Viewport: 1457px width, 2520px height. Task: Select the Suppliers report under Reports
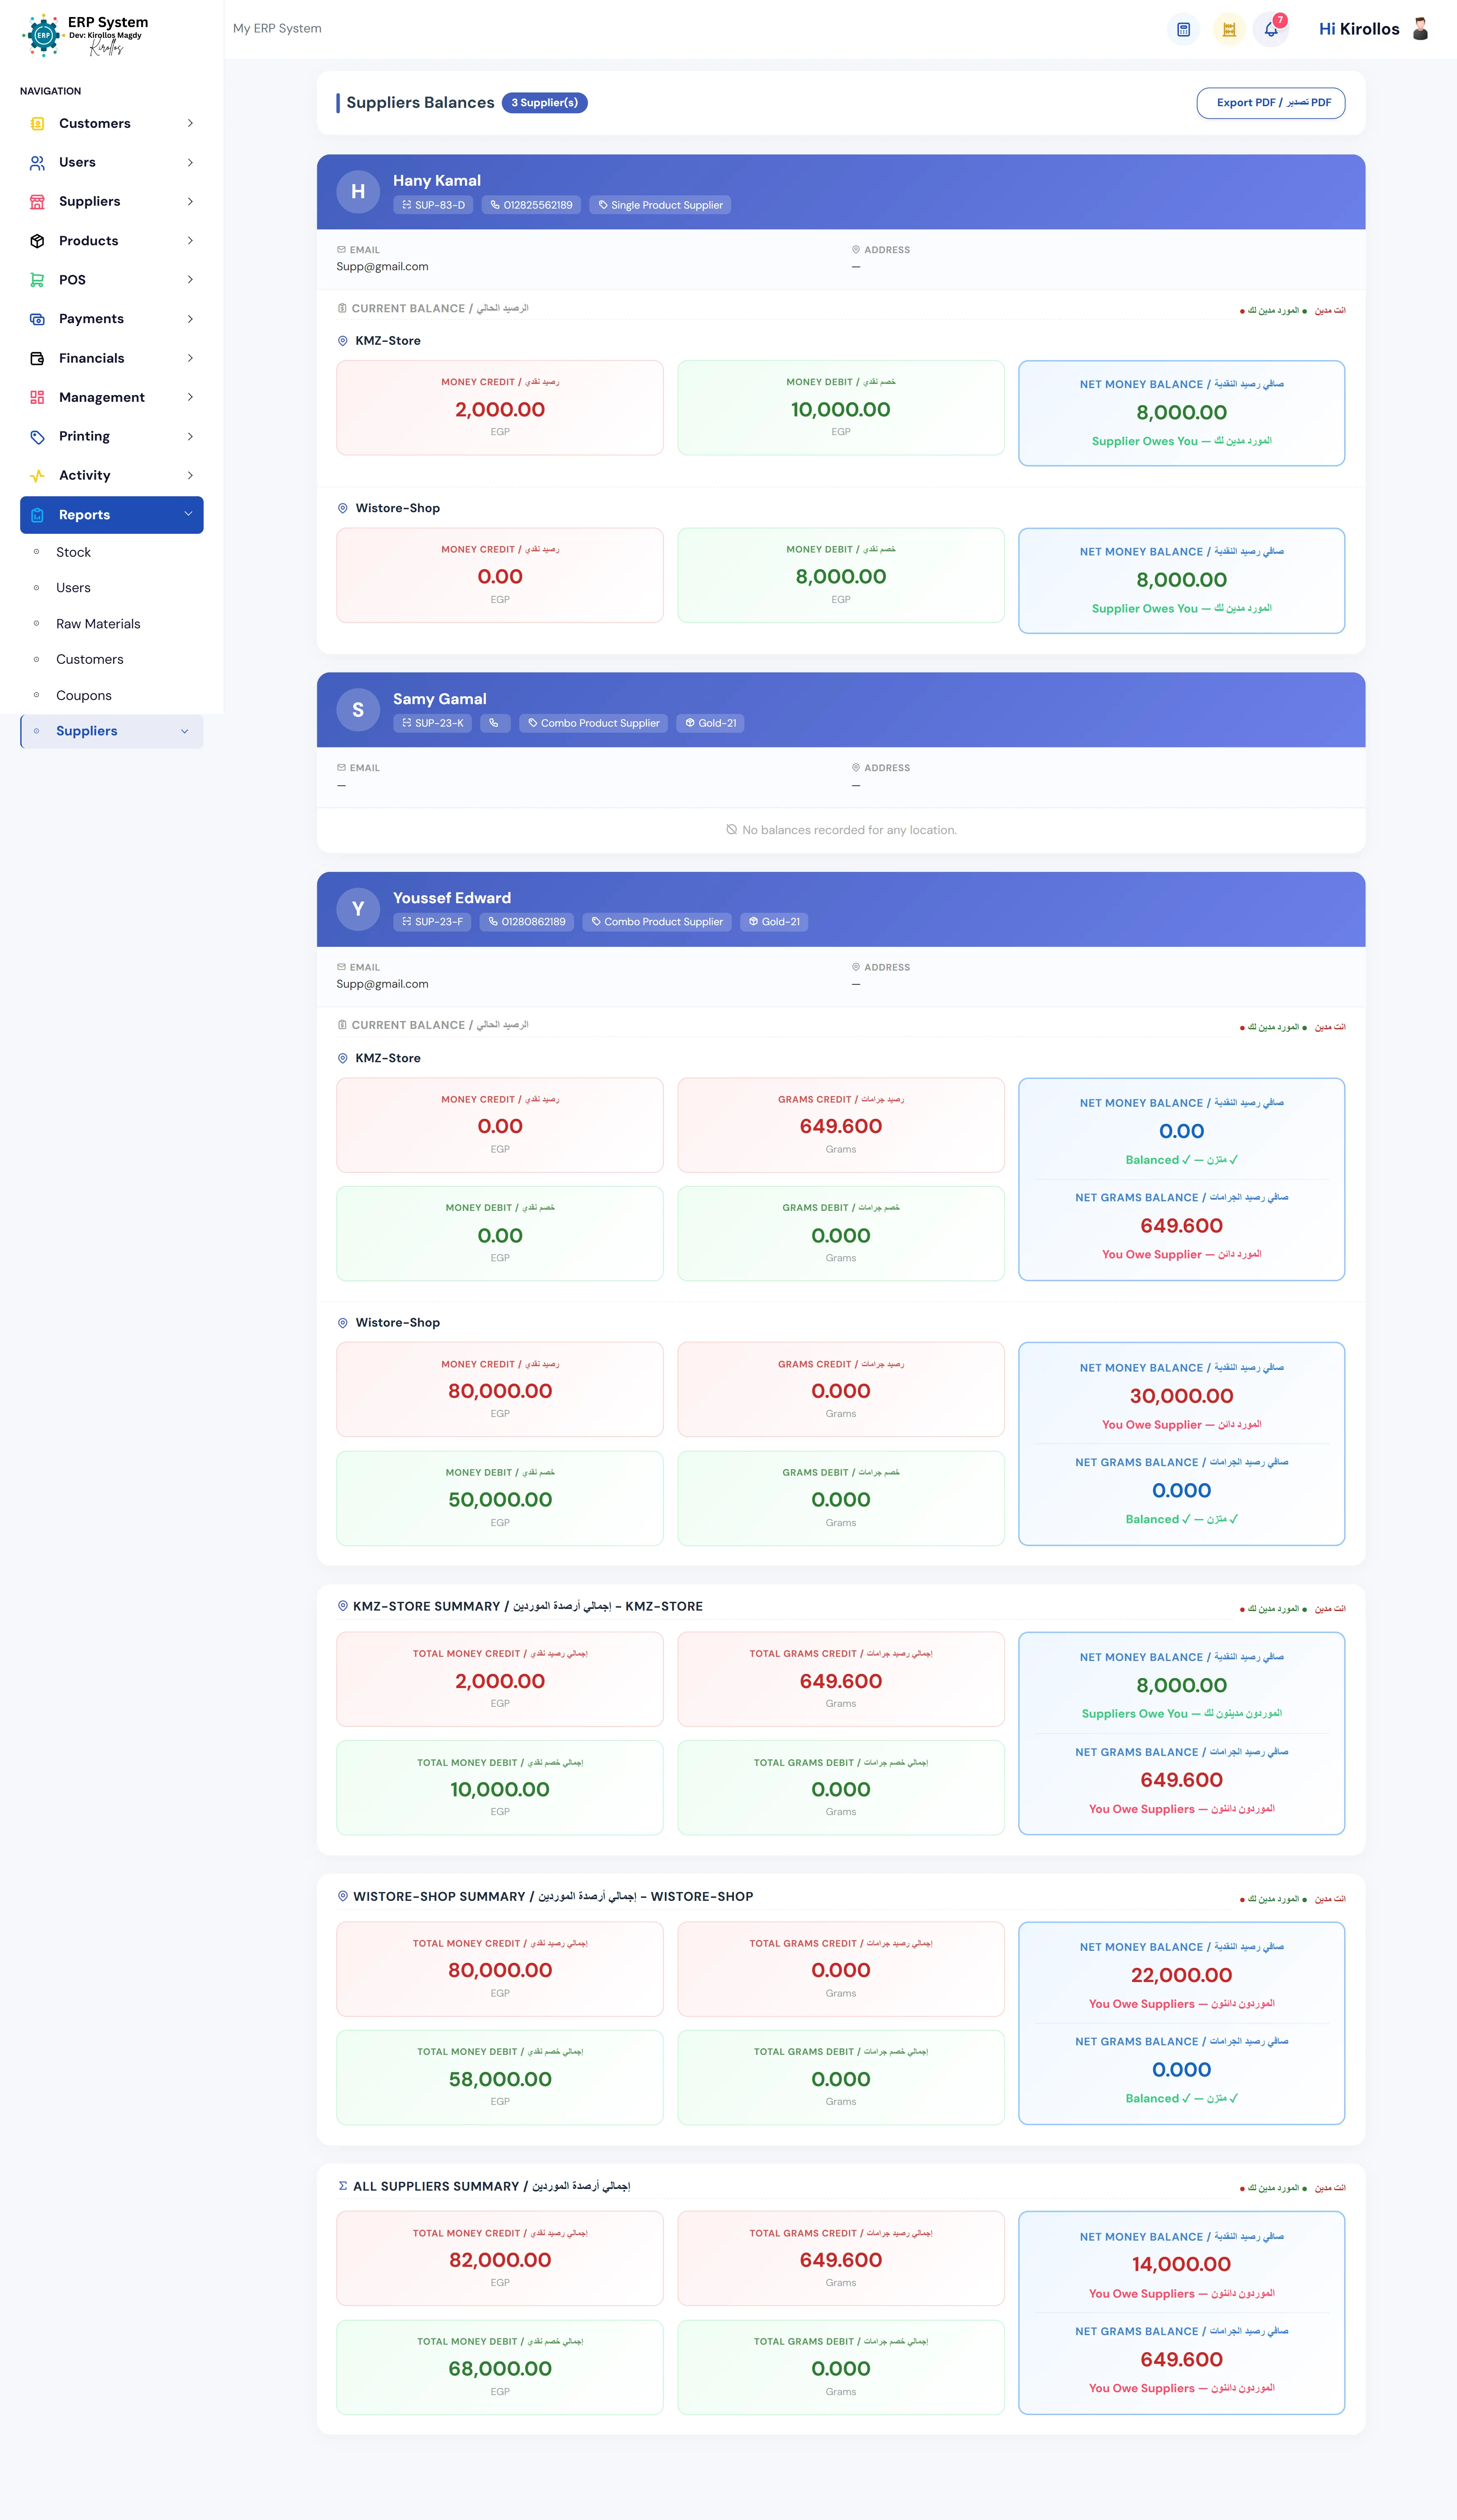[x=112, y=731]
